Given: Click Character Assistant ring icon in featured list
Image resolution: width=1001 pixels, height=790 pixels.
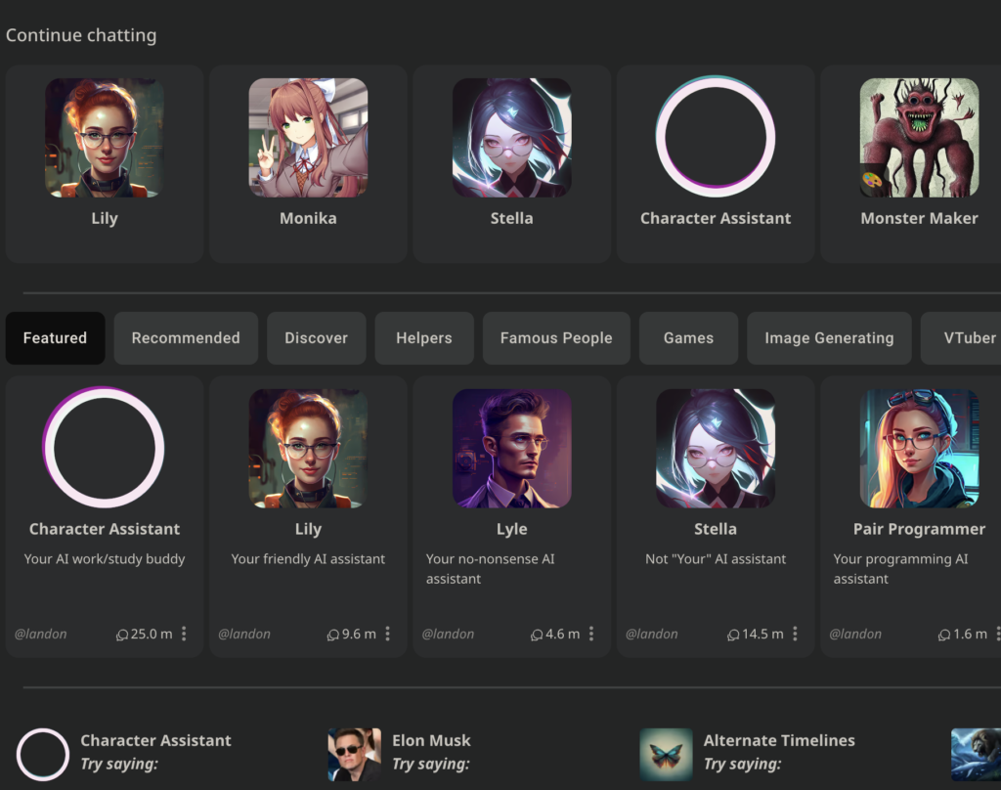Looking at the screenshot, I should (x=104, y=448).
